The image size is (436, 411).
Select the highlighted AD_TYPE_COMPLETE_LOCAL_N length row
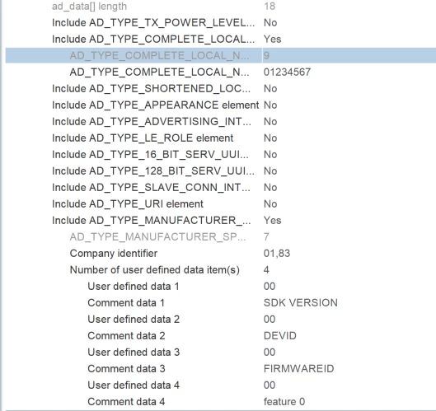tap(221, 55)
